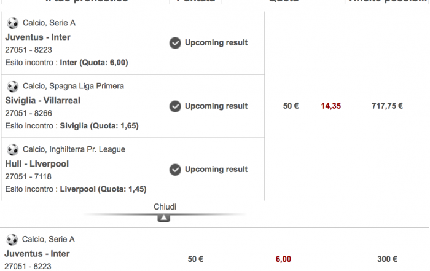Click the Siviglia (Quota: 1,65) prediction text
The width and height of the screenshot is (430, 271).
[100, 126]
